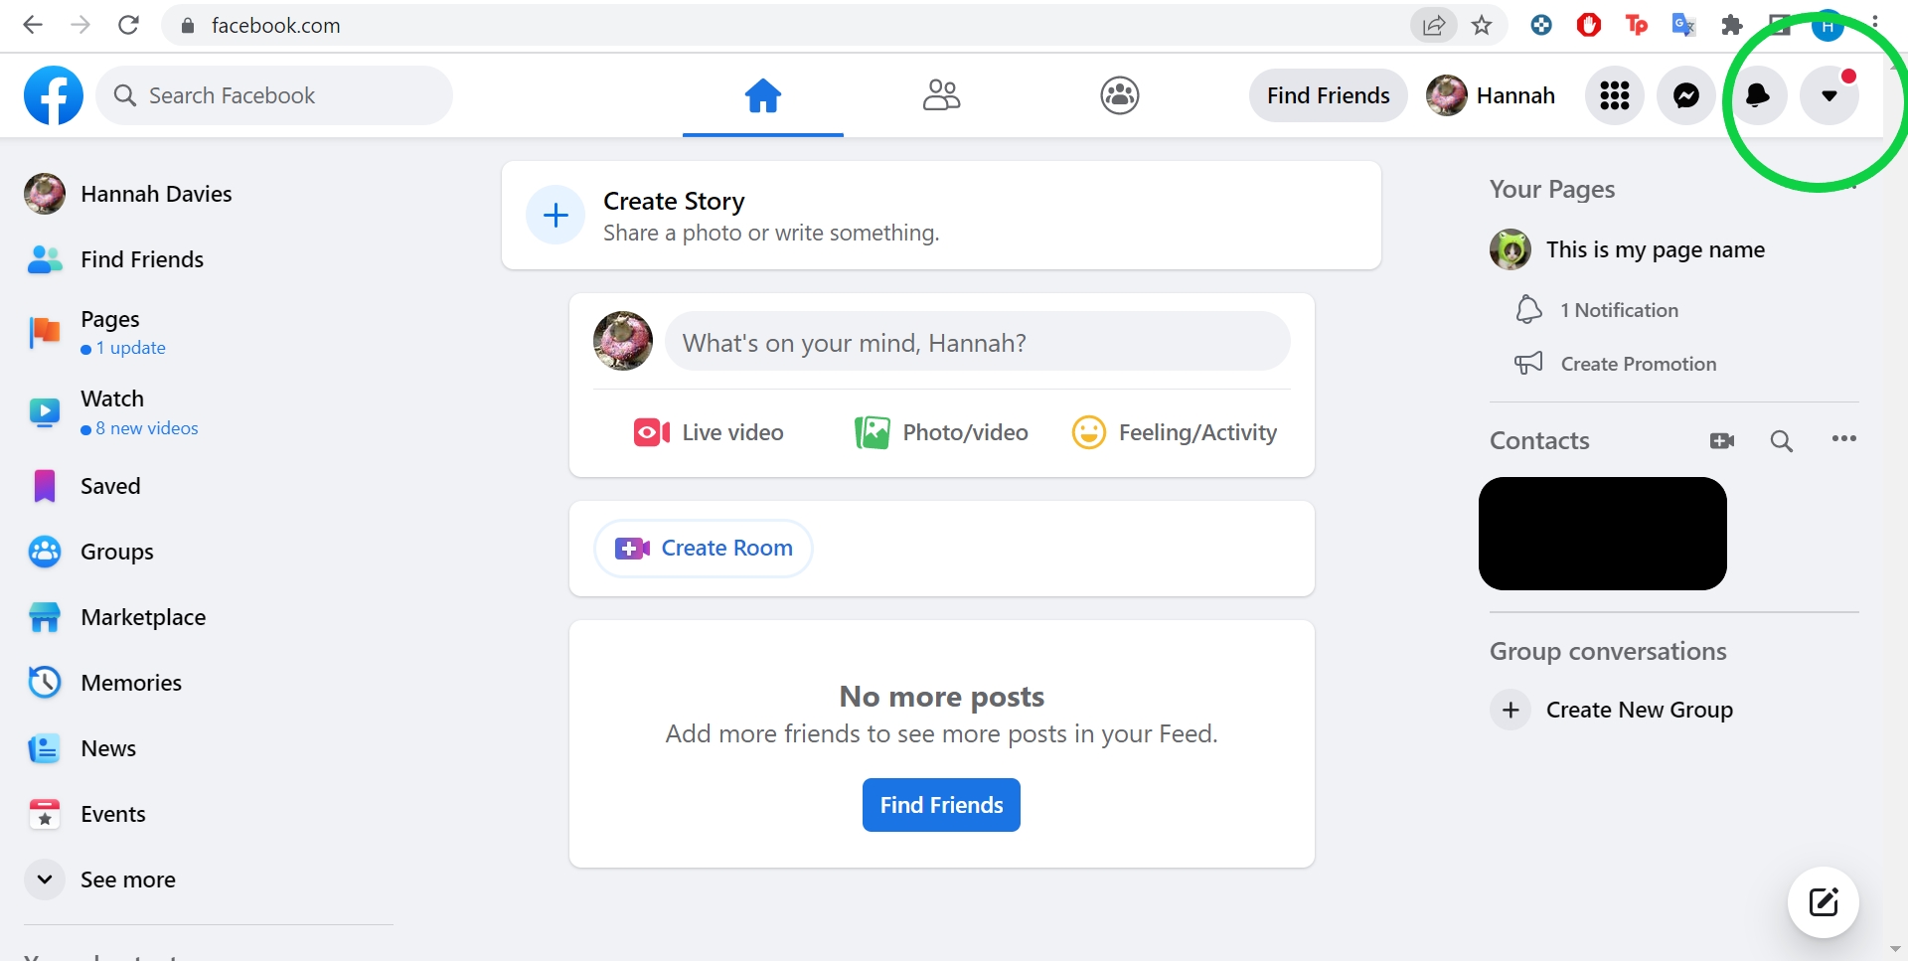Open Find Friends in left sidebar
The width and height of the screenshot is (1908, 961).
[209, 259]
